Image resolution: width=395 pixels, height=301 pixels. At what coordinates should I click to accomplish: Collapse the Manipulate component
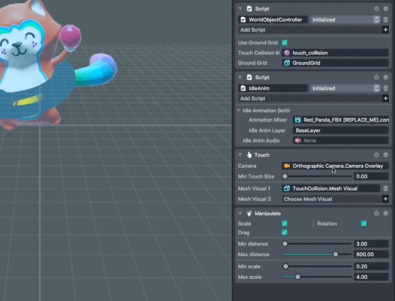coord(240,213)
